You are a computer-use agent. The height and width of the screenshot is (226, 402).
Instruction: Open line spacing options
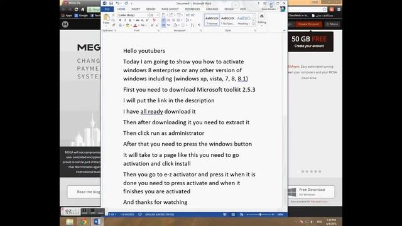click(188, 20)
